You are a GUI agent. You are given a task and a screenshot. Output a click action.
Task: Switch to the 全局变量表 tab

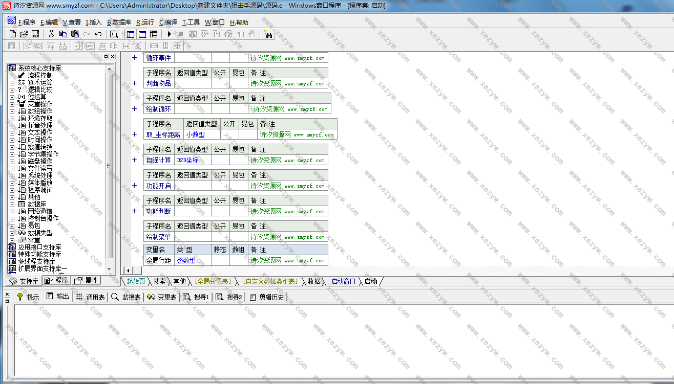click(213, 282)
